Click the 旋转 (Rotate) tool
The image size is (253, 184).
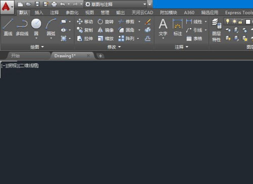tap(105, 22)
